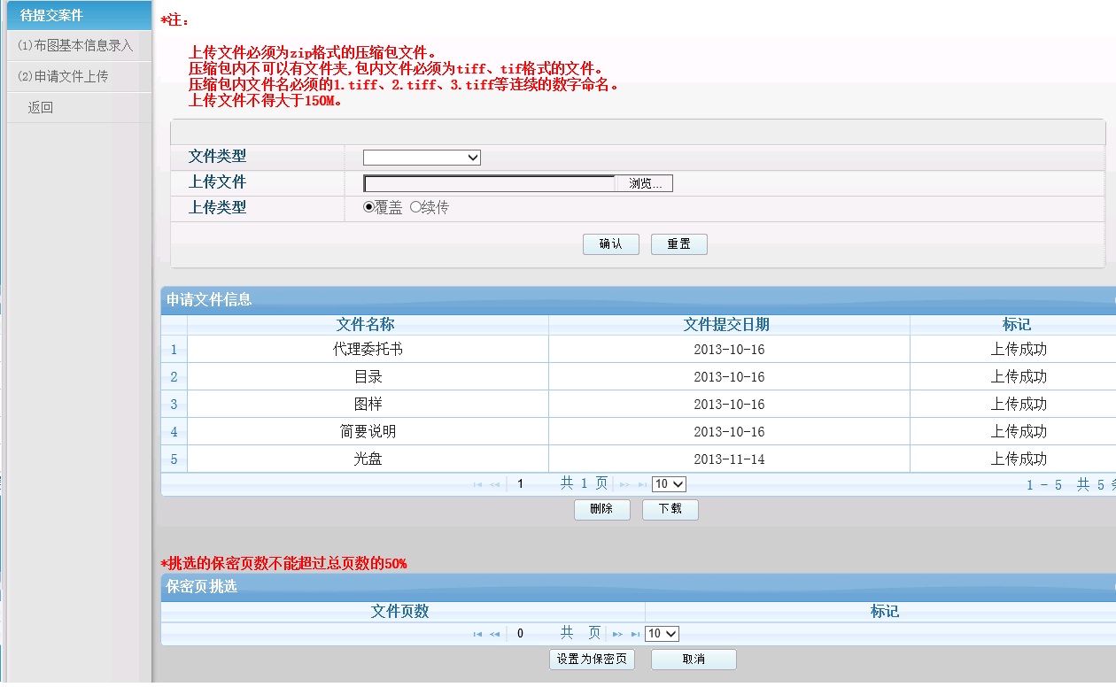This screenshot has width=1116, height=687.
Task: Open the 文件类型 dropdown list
Action: (422, 158)
